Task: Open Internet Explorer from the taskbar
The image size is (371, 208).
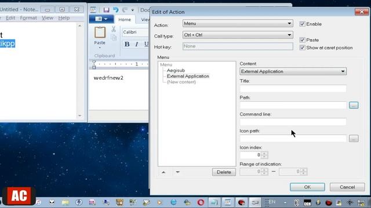Action: click(x=173, y=202)
